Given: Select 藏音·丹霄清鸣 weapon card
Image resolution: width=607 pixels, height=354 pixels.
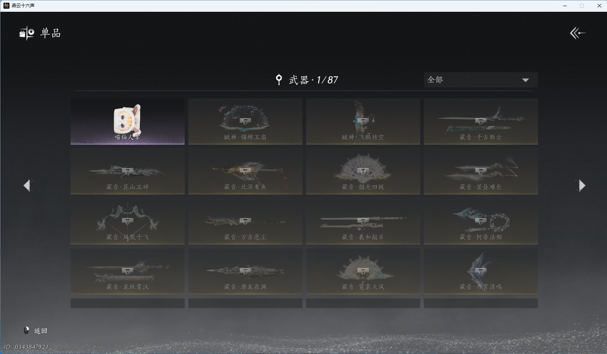Looking at the screenshot, I should pyautogui.click(x=481, y=271).
